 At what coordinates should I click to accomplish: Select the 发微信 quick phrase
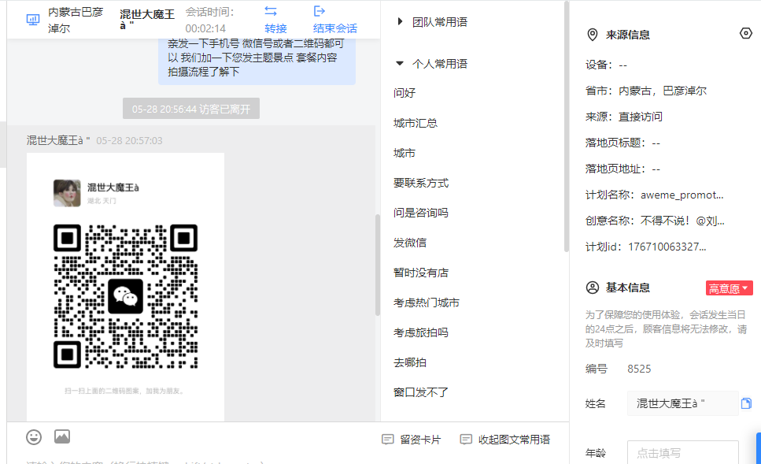click(410, 243)
